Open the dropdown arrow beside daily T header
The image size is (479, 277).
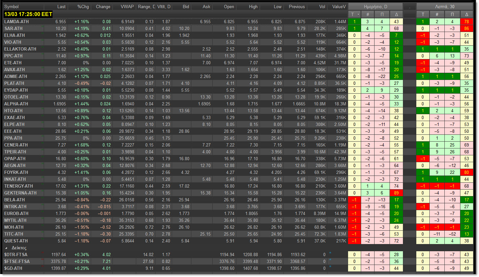[x=359, y=14]
